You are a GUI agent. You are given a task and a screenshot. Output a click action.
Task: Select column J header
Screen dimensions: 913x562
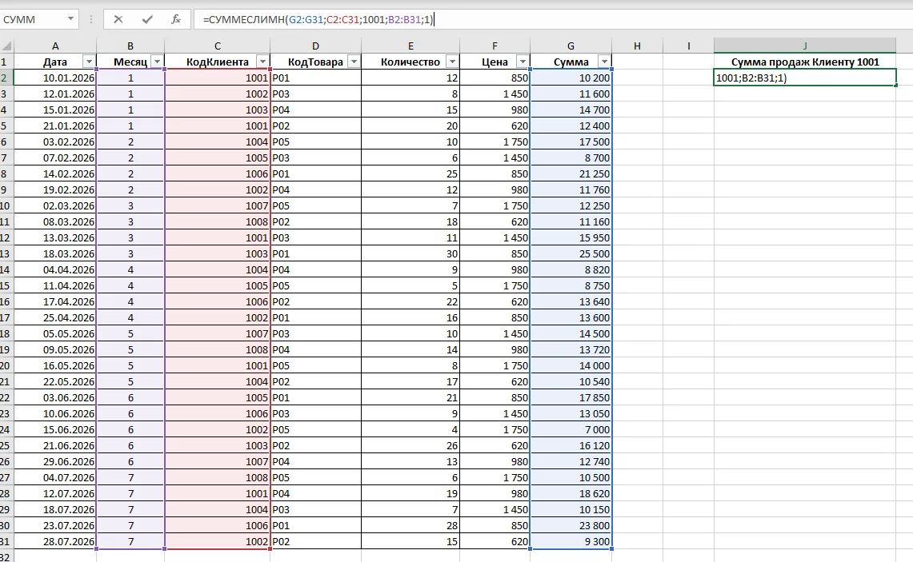point(805,46)
